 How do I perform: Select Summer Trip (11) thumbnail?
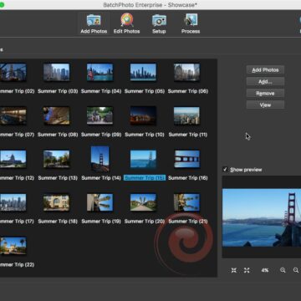coord(186,115)
